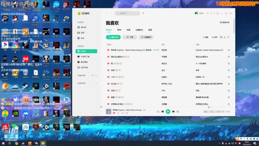The height and width of the screenshot is (146, 259).
Task: Open singer 周杰伦
Action: 164,64
